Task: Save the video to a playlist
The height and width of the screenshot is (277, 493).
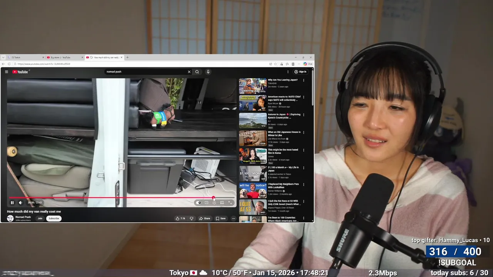Action: click(221, 219)
